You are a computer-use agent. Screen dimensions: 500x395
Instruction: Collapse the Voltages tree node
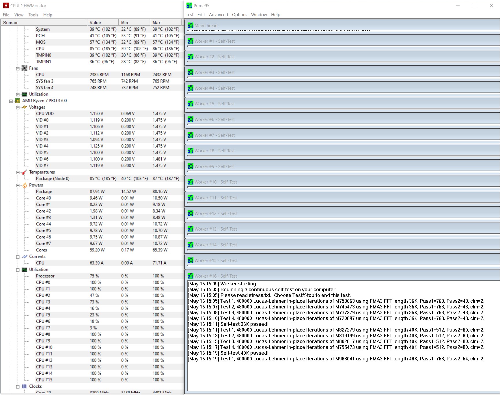[x=18, y=108]
